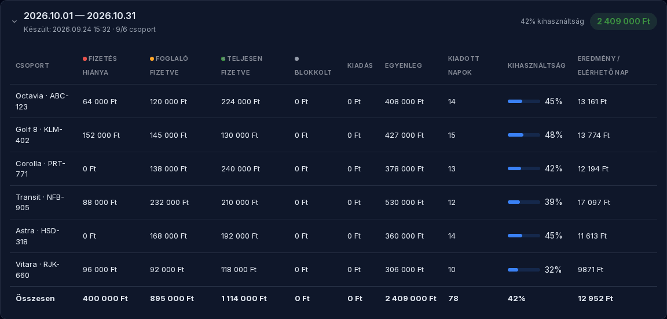This screenshot has height=319, width=667.
Task: Click the Octavia 45% utilization bar
Action: [x=523, y=102]
